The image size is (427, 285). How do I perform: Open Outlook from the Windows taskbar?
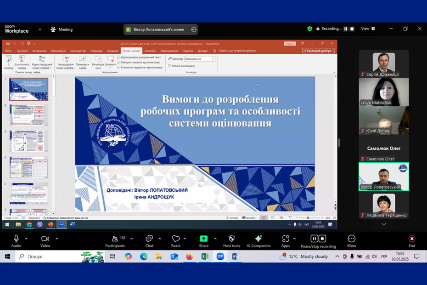click(x=174, y=256)
